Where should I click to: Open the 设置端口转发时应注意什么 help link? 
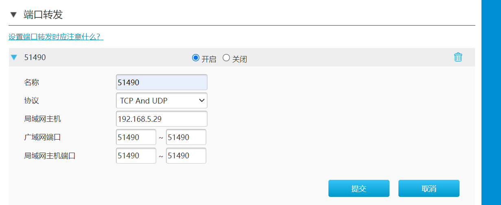coord(56,37)
